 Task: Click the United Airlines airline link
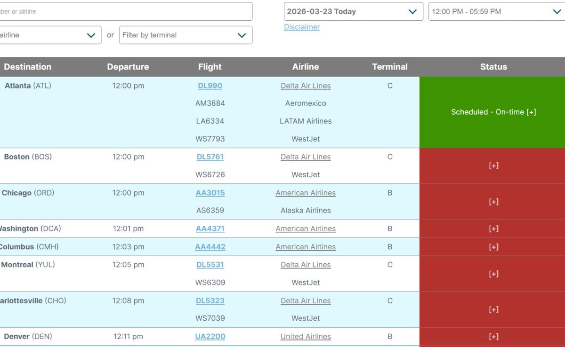(306, 337)
